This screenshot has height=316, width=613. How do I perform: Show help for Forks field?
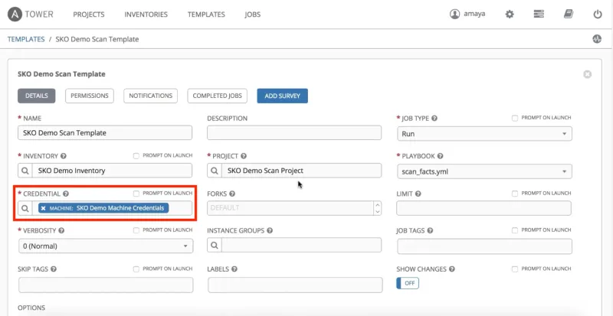232,194
